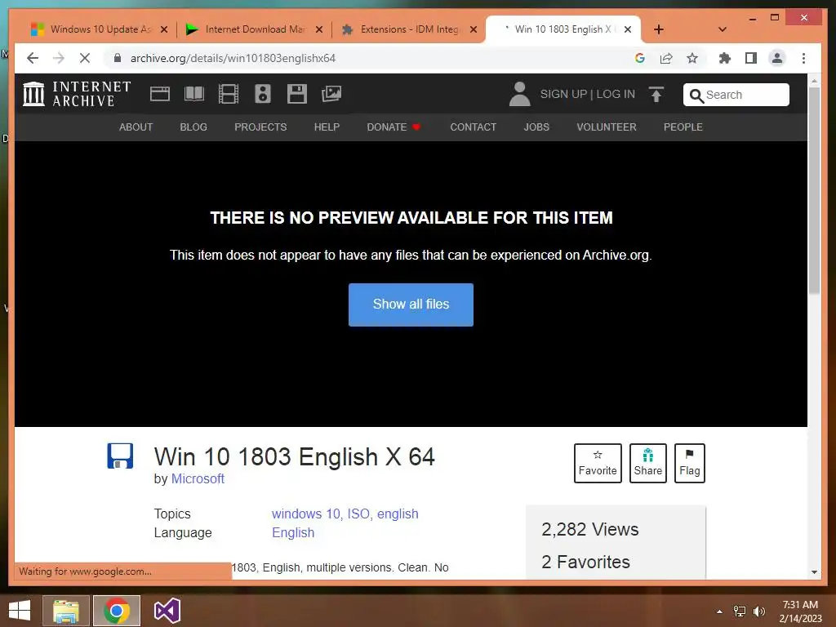
Task: Open the ABOUT menu item
Action: point(136,127)
